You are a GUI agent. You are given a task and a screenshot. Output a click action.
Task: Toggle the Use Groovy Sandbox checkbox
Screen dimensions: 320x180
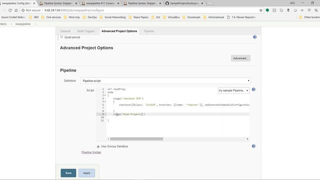click(98, 146)
